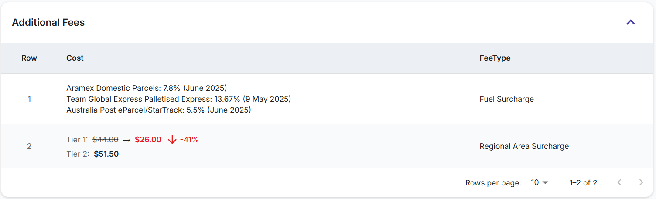Click the Additional Fees heading
This screenshot has width=656, height=199.
pyautogui.click(x=48, y=22)
